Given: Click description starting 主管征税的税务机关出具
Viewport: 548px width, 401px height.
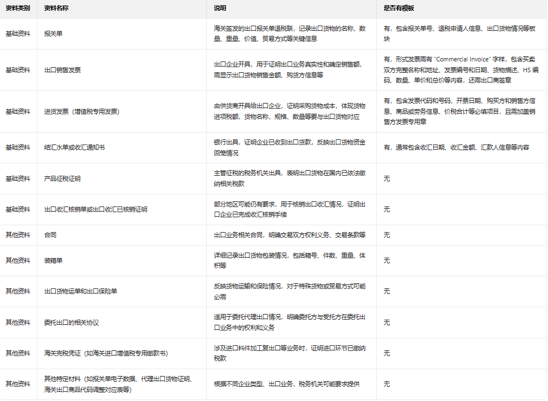Looking at the screenshot, I should pos(290,179).
